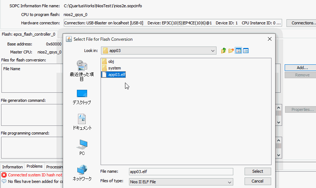This screenshot has height=188, width=316.
Task: Cancel the file selection dialog
Action: click(x=258, y=181)
